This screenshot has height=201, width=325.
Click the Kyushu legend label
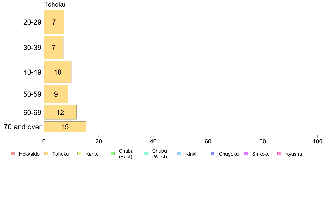tap(294, 154)
